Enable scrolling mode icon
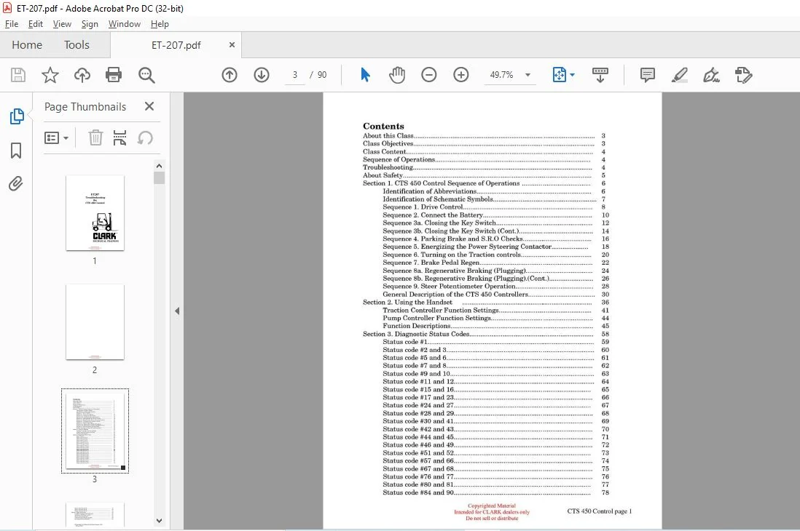The height and width of the screenshot is (531, 800). click(x=600, y=75)
